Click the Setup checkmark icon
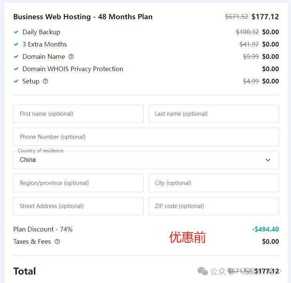Image resolution: width=291 pixels, height=283 pixels. pos(16,81)
